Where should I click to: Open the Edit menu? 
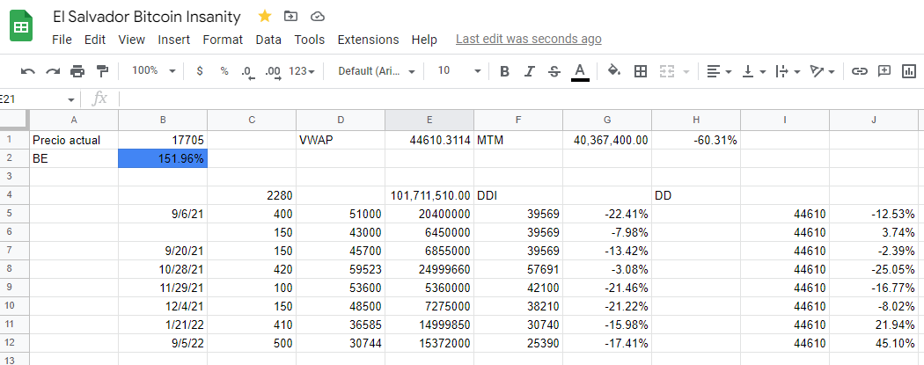pyautogui.click(x=95, y=40)
